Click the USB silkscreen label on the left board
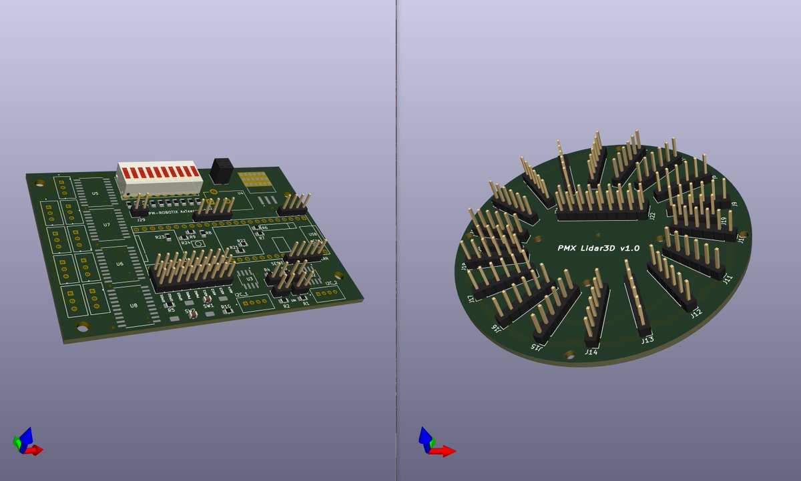Viewport: 801px width, 481px height. tap(312, 235)
